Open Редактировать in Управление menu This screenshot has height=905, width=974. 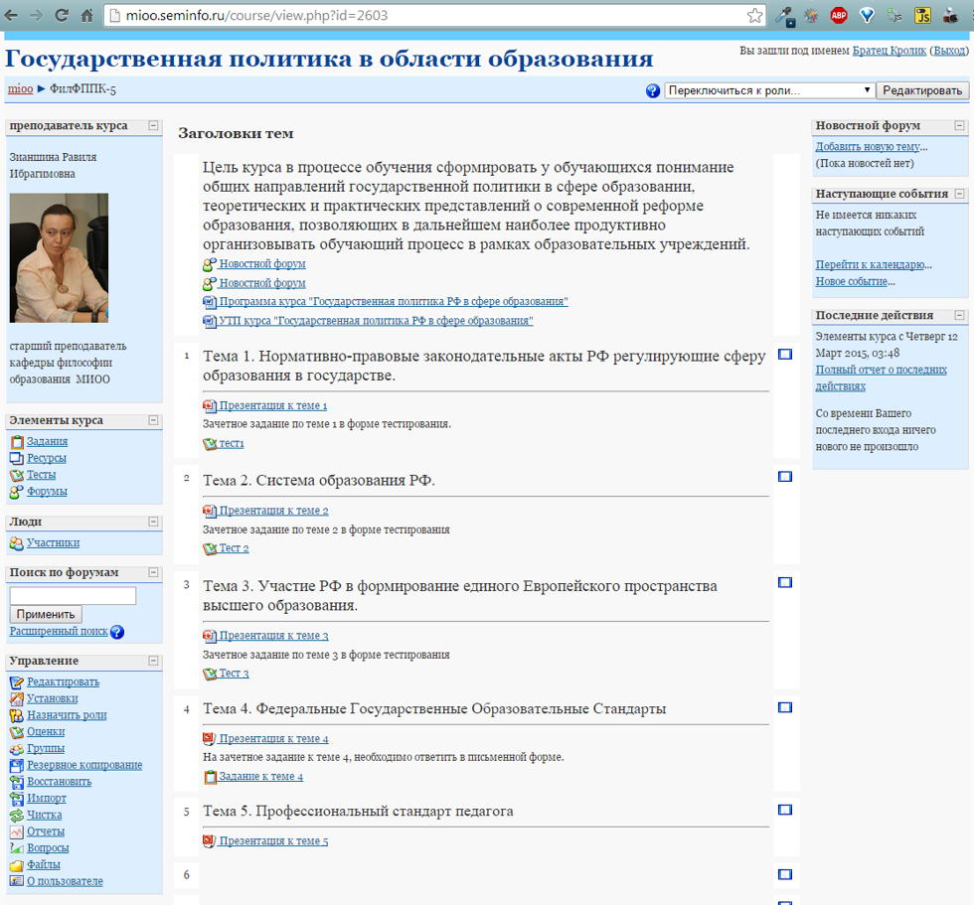tap(63, 682)
